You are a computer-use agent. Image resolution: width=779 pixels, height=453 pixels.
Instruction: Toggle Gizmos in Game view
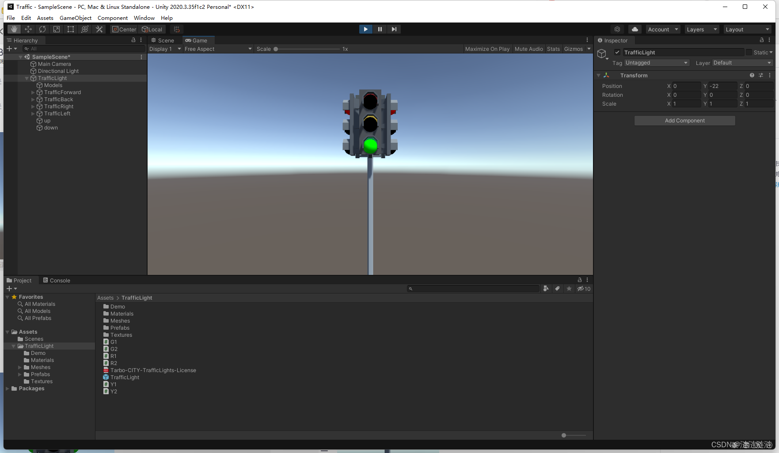(574, 49)
